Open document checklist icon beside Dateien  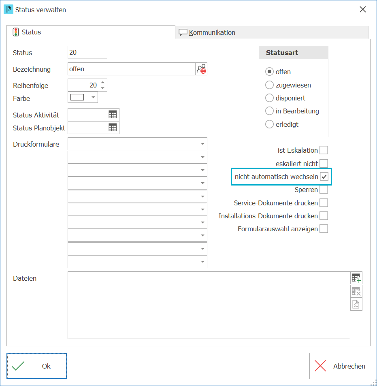point(356,305)
